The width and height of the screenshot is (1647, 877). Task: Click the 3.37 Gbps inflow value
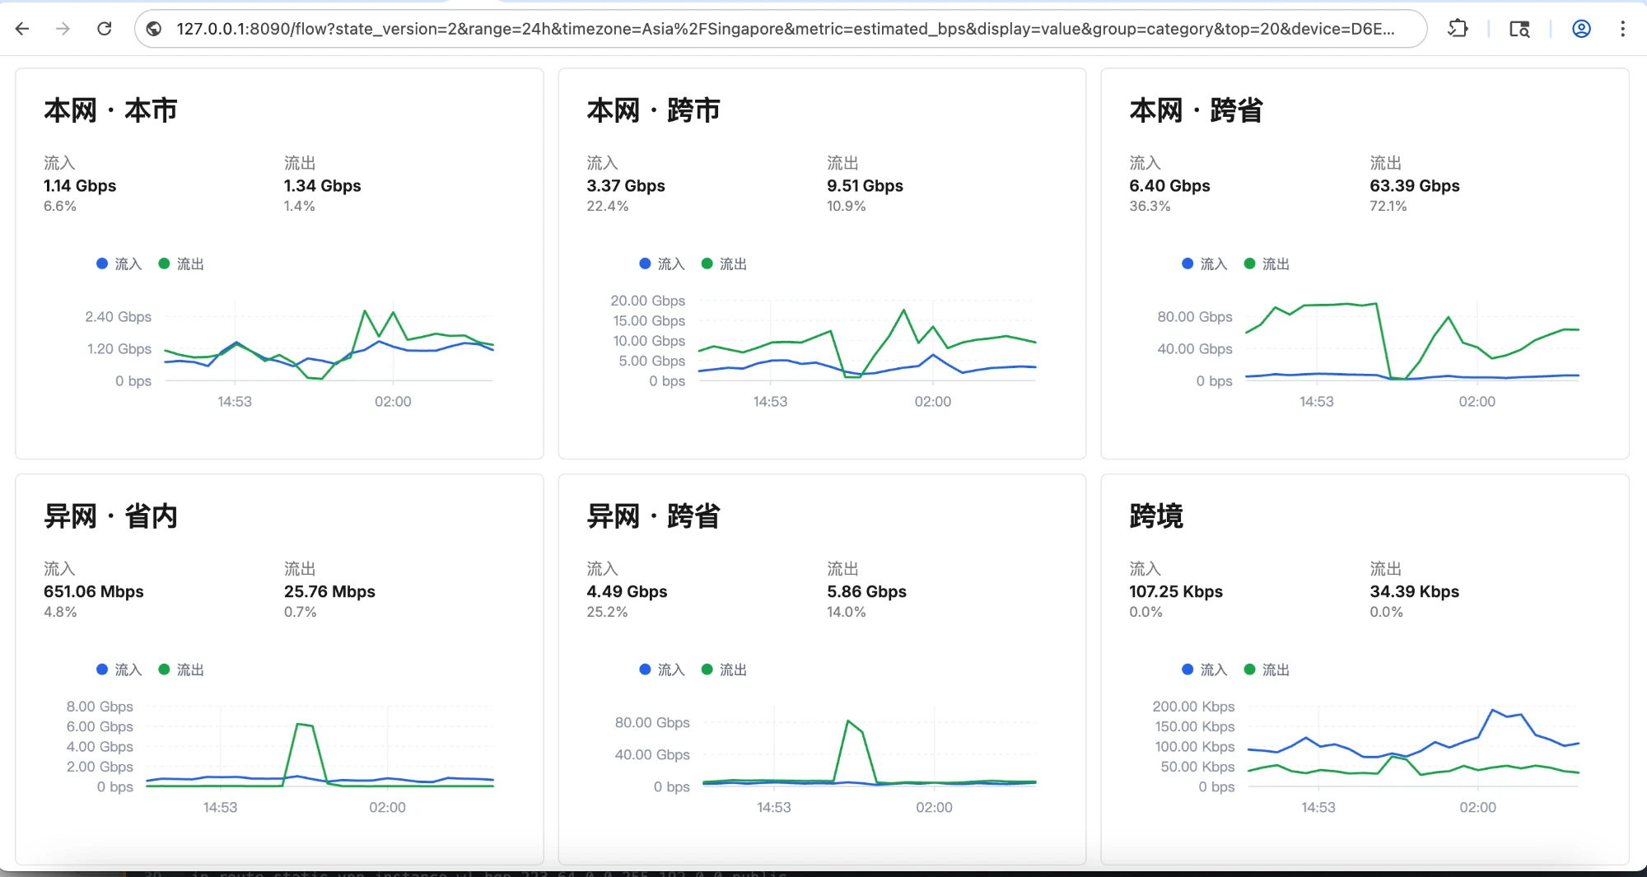click(625, 186)
